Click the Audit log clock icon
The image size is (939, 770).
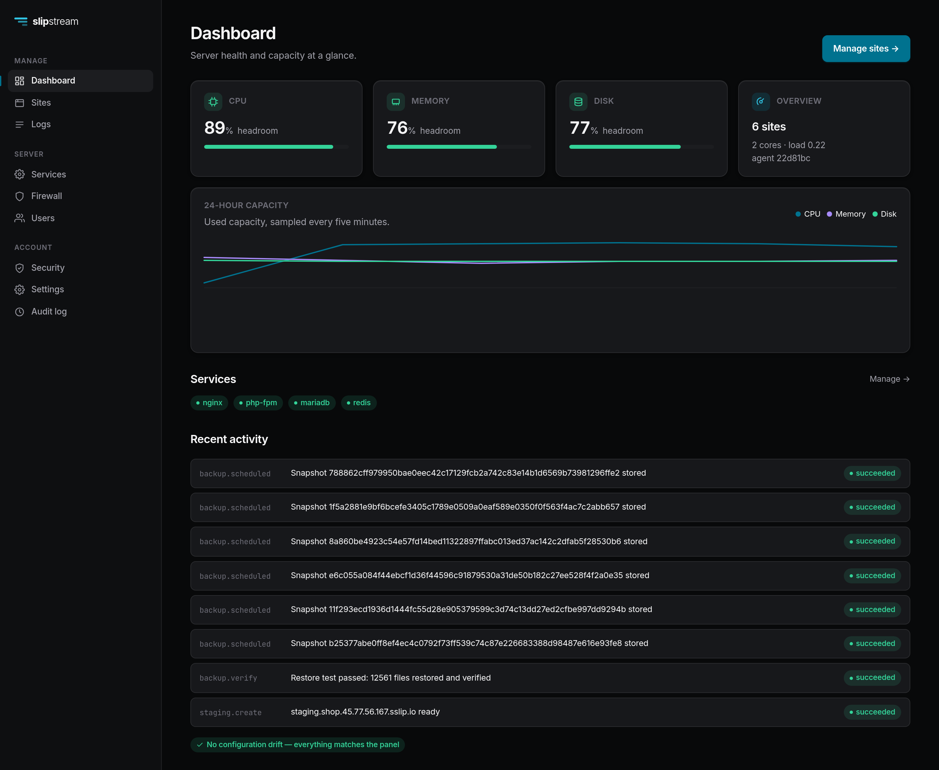(20, 312)
